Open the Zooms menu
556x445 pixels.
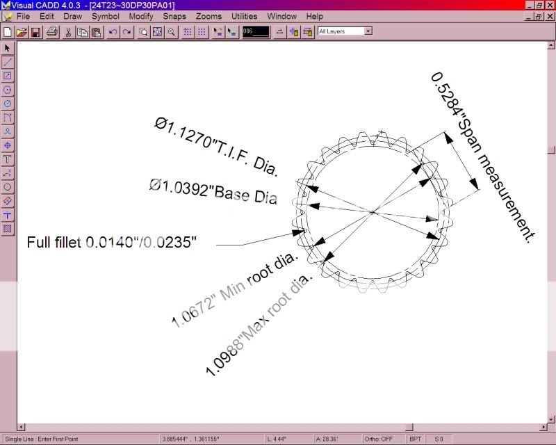pyautogui.click(x=208, y=16)
